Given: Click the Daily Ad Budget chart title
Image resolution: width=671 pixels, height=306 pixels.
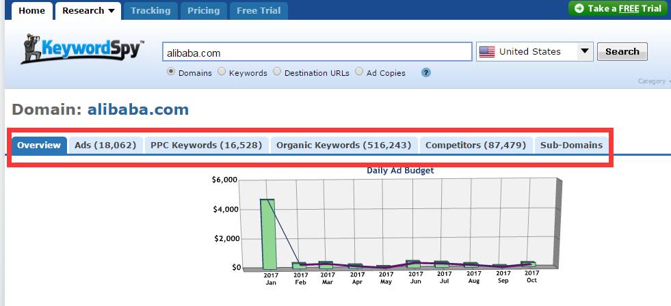Looking at the screenshot, I should tap(400, 171).
